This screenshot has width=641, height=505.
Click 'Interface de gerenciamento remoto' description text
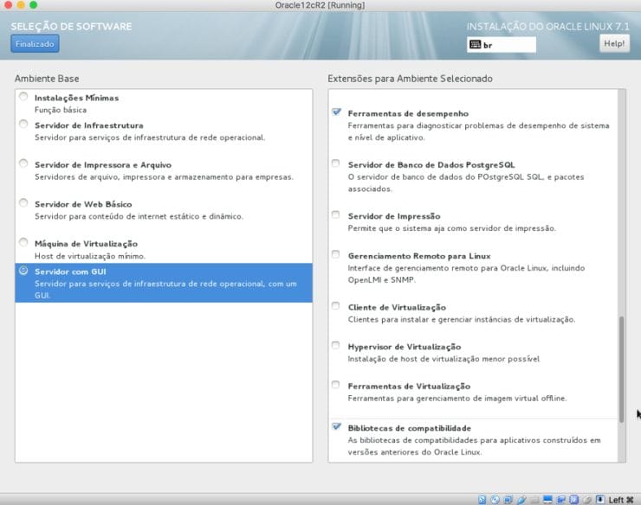click(466, 274)
